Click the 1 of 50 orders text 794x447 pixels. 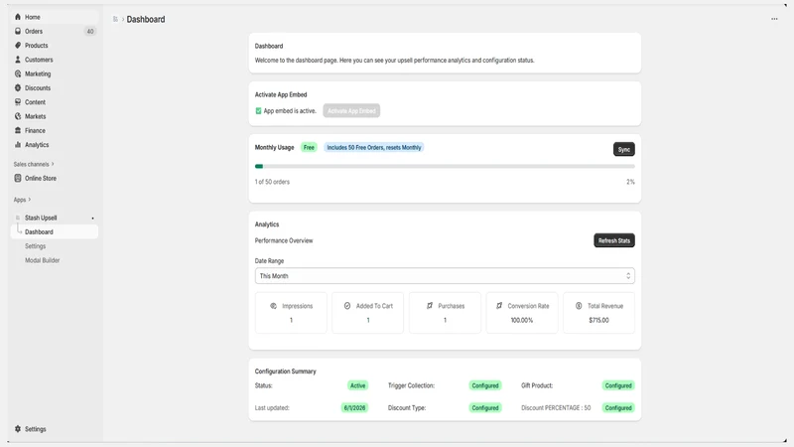tap(272, 182)
